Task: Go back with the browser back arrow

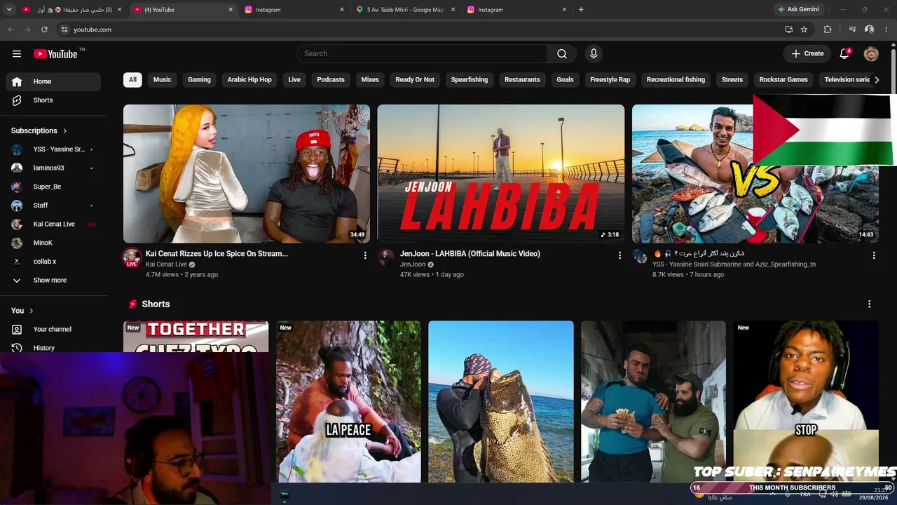Action: tap(11, 29)
